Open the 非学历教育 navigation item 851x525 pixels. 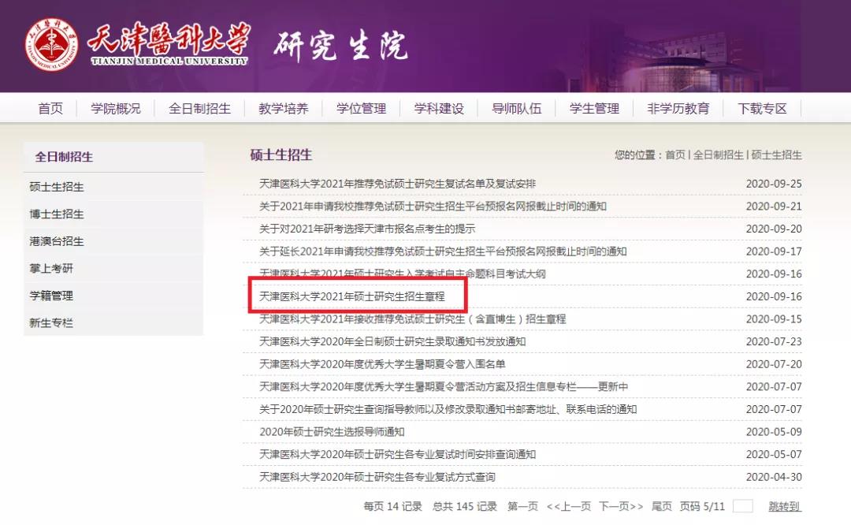pyautogui.click(x=678, y=109)
